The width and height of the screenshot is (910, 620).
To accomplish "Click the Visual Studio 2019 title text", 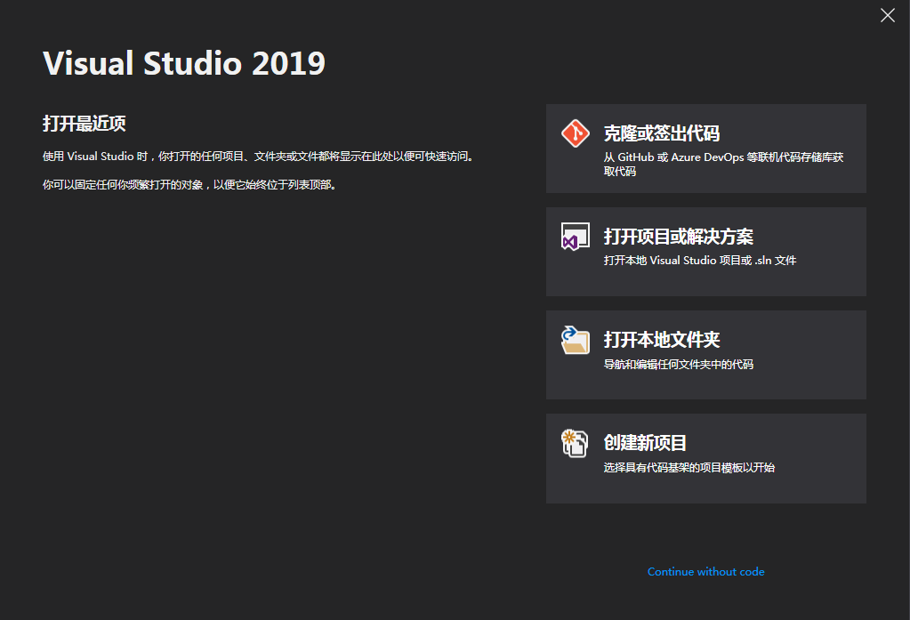I will (x=184, y=63).
